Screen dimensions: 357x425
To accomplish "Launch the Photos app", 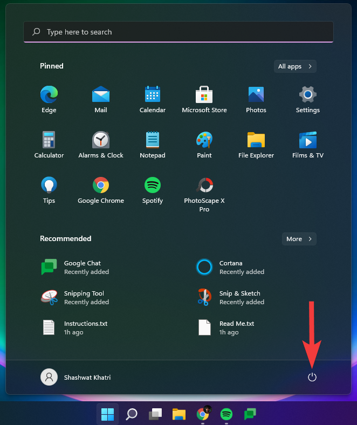I will [x=256, y=99].
